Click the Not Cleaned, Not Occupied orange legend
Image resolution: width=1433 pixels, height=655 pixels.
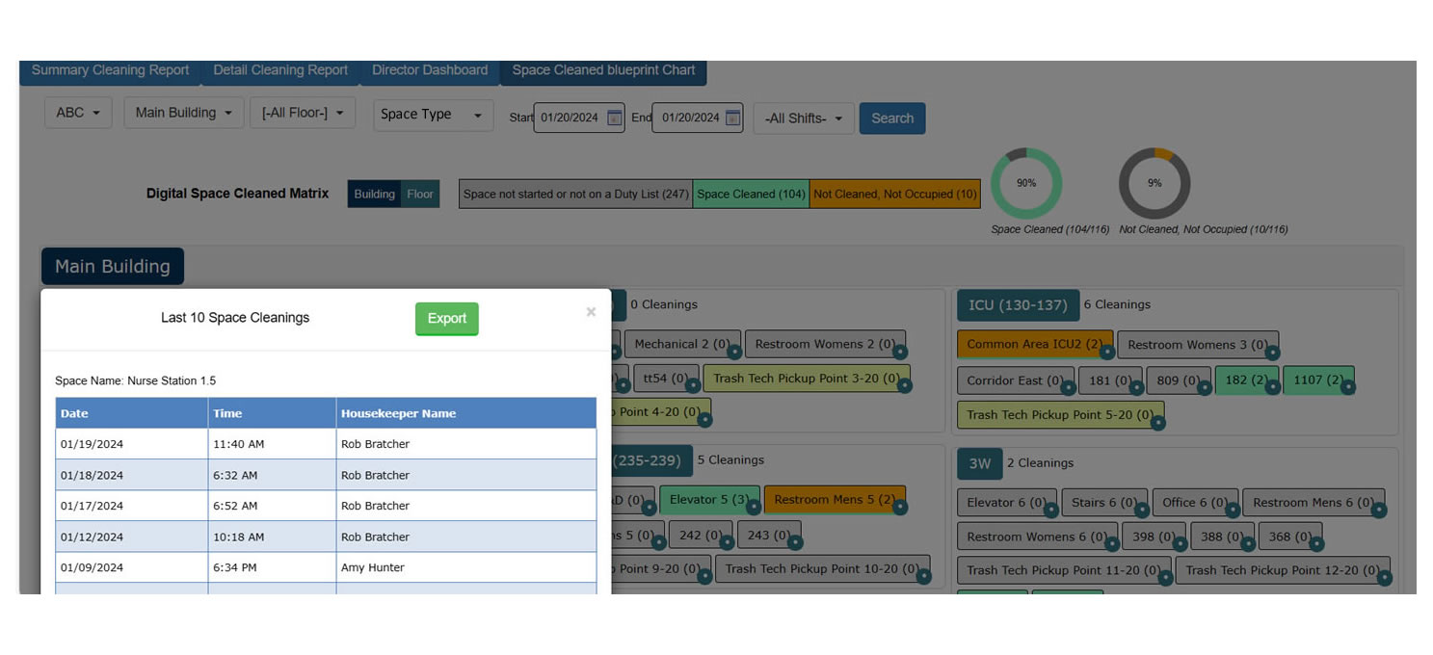point(894,194)
